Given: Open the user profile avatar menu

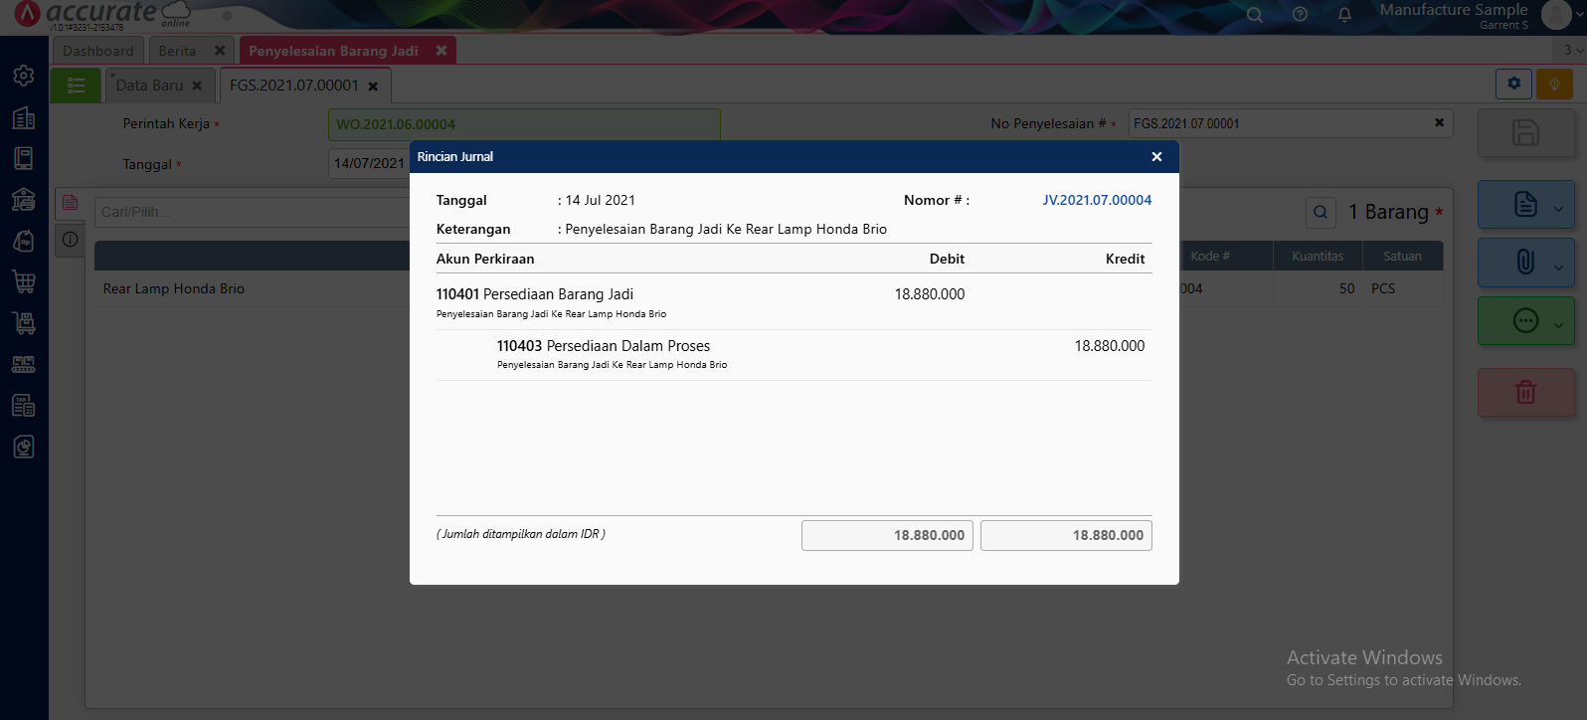Looking at the screenshot, I should [1555, 15].
